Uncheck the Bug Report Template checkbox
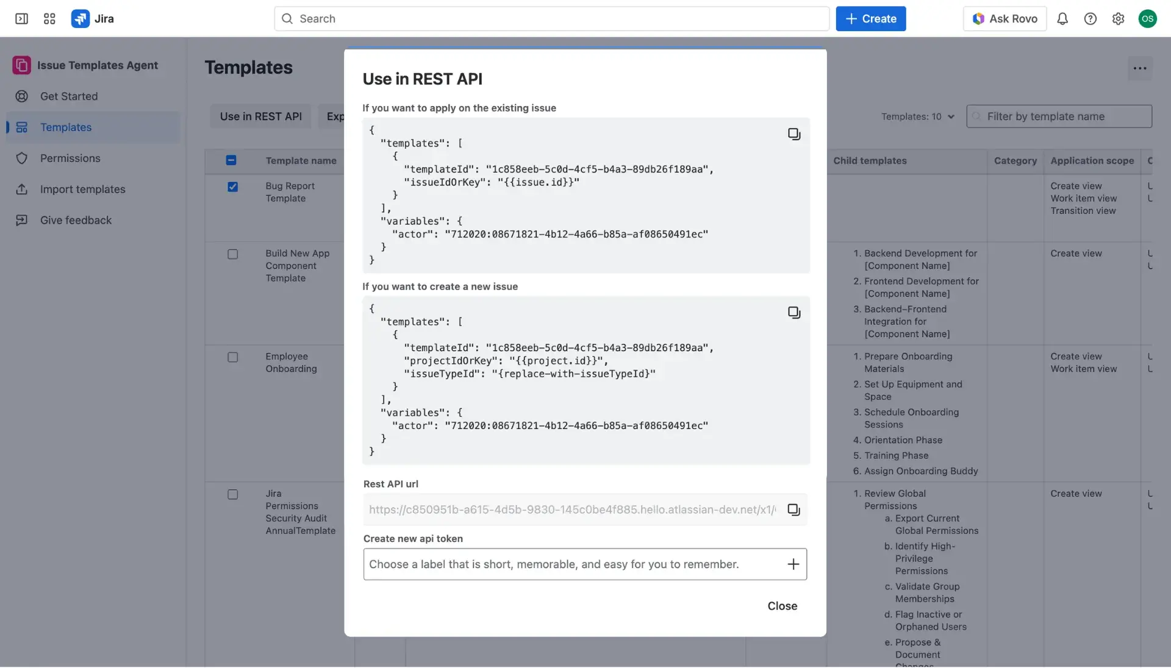The image size is (1171, 668). click(x=232, y=187)
